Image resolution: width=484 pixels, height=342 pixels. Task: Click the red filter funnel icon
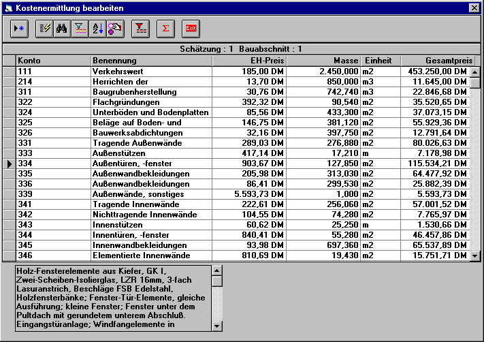(140, 29)
